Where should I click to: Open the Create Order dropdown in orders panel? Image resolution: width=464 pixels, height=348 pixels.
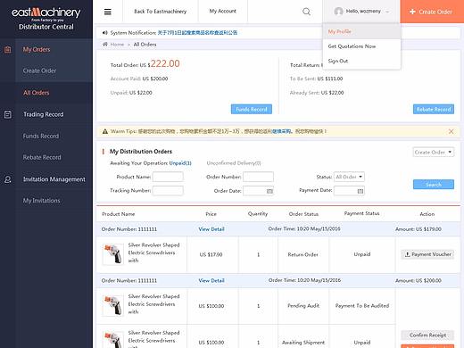434,152
